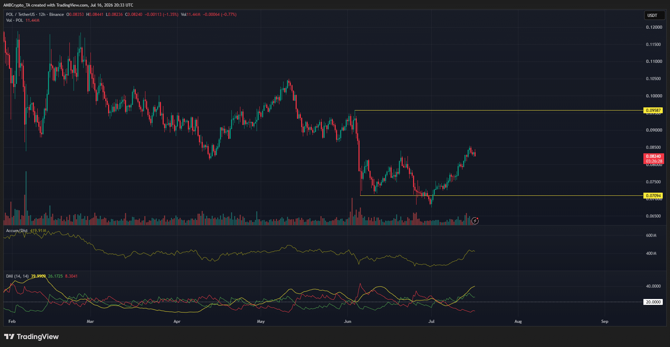This screenshot has width=670, height=347.
Task: Click the Aug label on time axis
Action: tap(518, 321)
